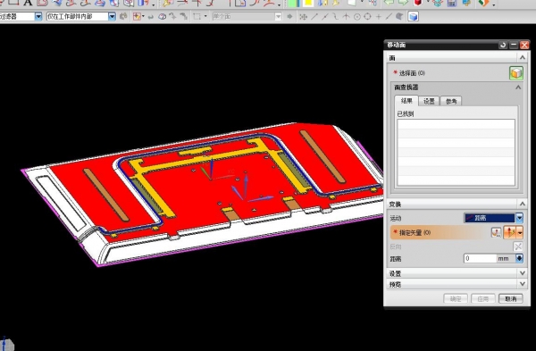
Task: Toggle the endpoint snap line icon
Action: pos(314,16)
